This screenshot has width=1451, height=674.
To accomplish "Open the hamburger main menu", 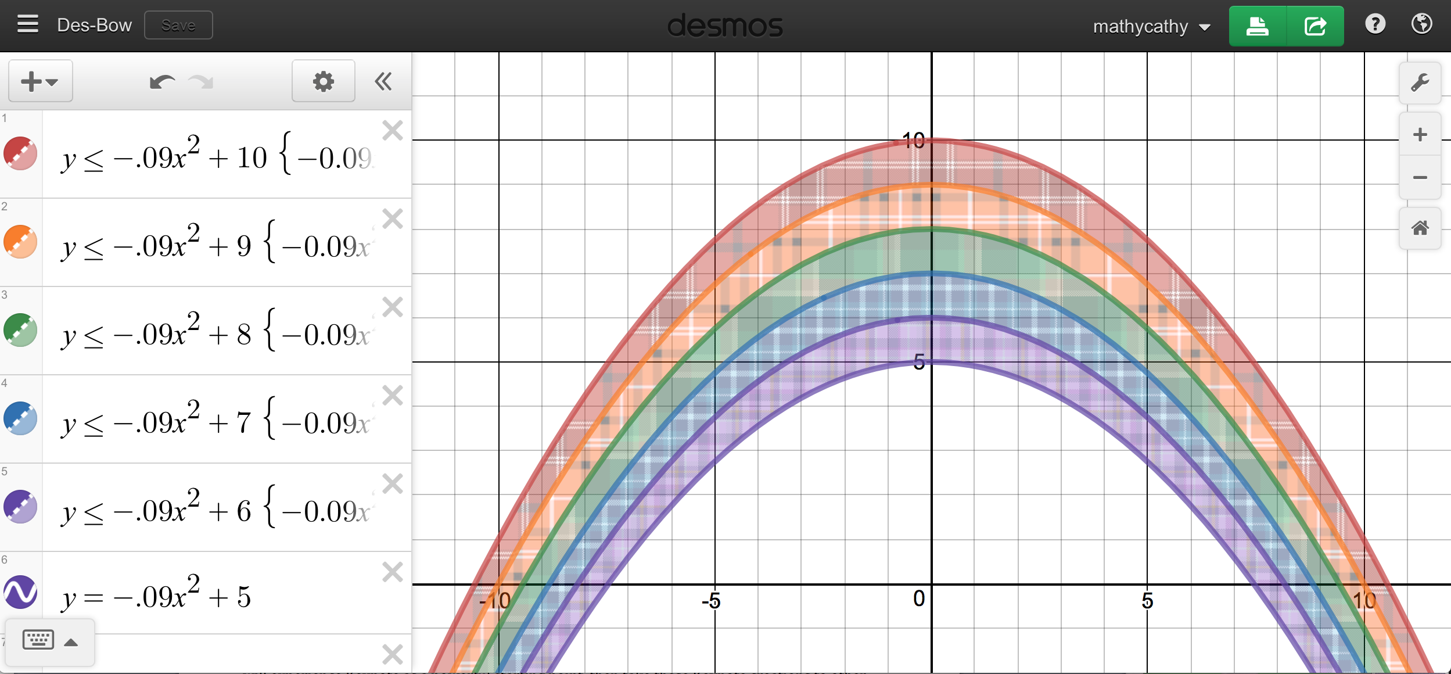I will coord(27,24).
